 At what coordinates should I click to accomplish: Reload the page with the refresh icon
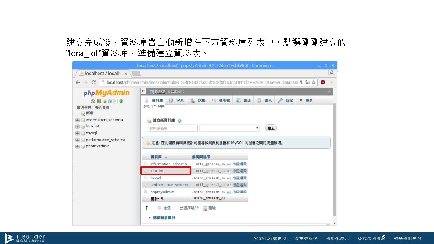(94, 82)
